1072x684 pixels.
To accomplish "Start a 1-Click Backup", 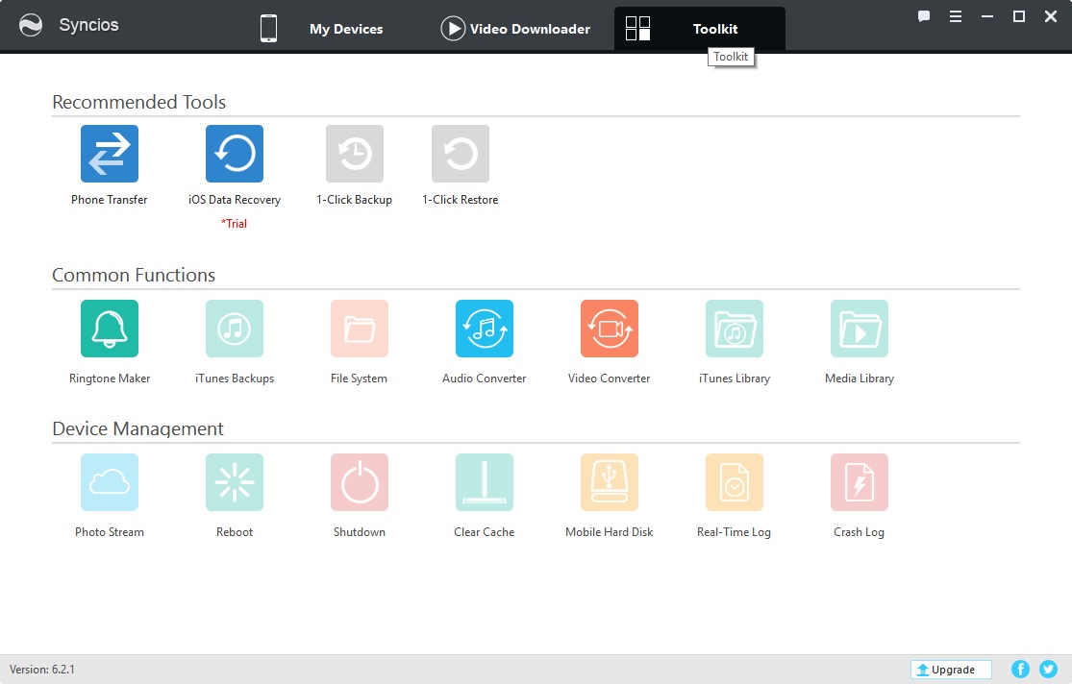I will [354, 152].
